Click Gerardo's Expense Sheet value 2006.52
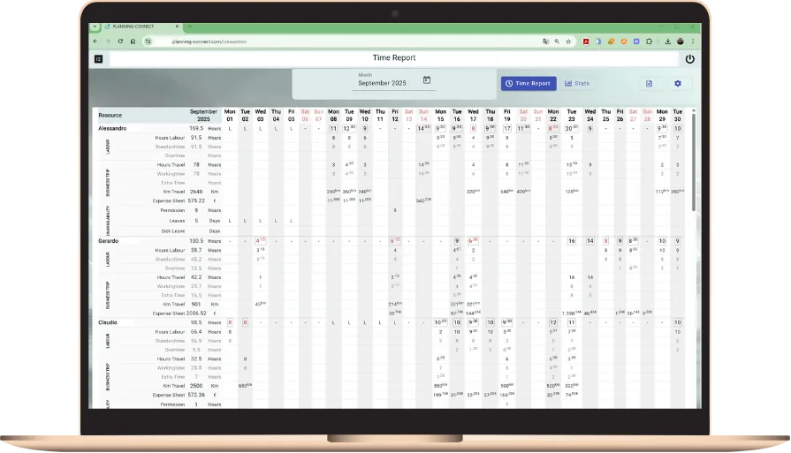Image resolution: width=791 pixels, height=453 pixels. click(196, 313)
